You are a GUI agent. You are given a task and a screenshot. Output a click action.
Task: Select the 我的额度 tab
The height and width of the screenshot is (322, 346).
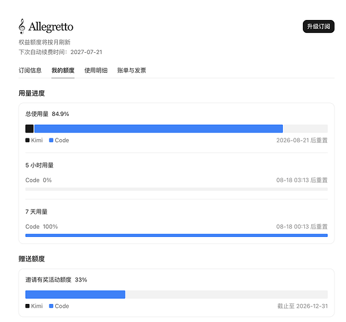63,70
